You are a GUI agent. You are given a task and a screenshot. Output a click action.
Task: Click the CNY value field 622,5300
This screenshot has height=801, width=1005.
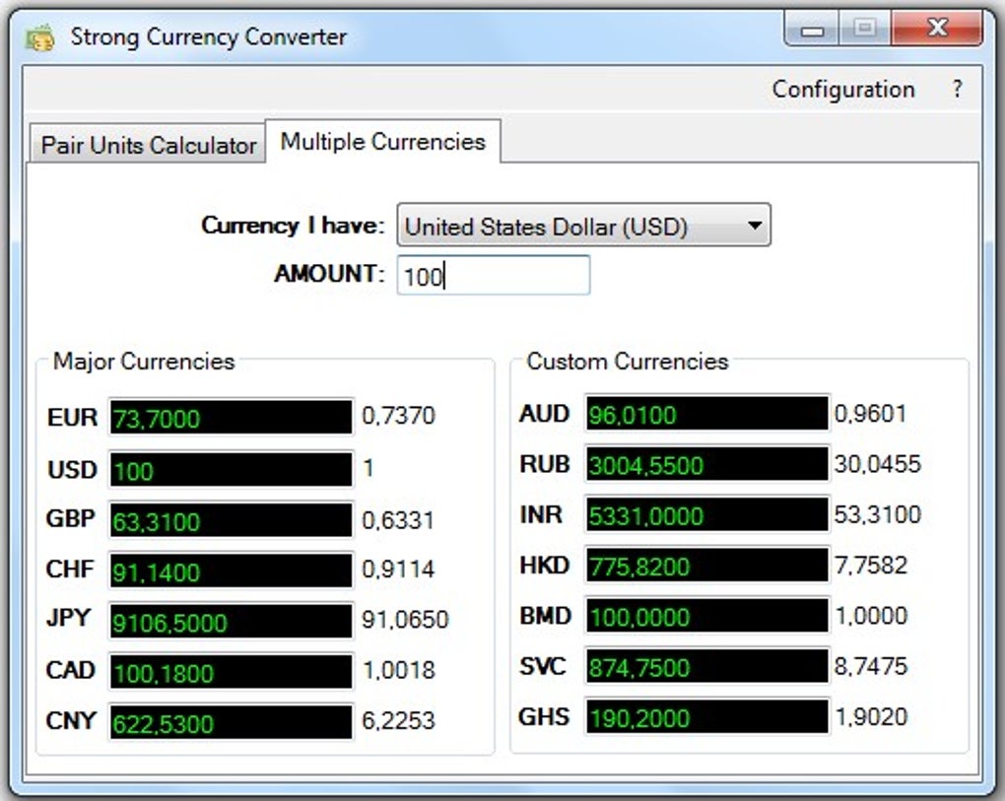click(231, 722)
